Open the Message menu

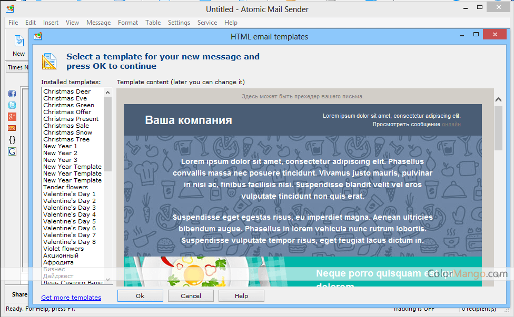(98, 23)
